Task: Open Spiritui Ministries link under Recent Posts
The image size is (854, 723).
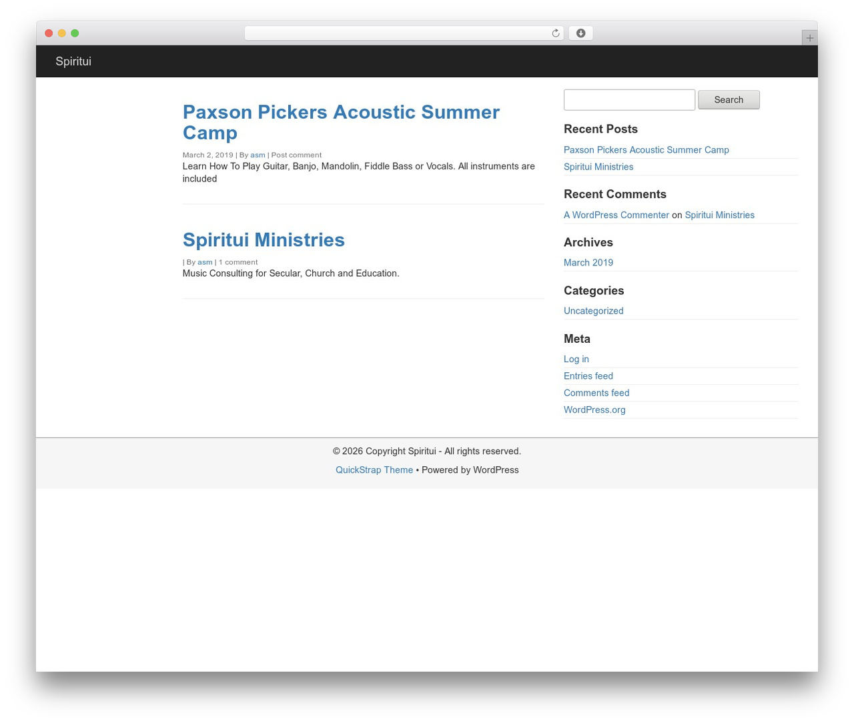Action: pyautogui.click(x=598, y=167)
